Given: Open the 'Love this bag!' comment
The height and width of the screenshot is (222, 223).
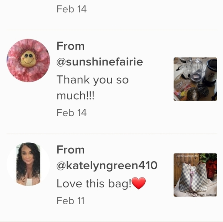Looking at the screenshot, I should pyautogui.click(x=101, y=184).
